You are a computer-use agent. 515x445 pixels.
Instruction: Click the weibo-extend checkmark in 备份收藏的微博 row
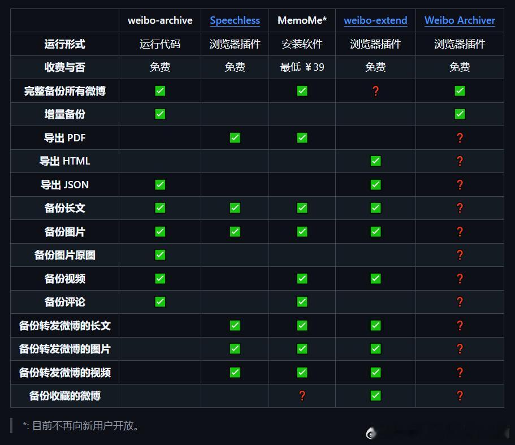click(x=375, y=396)
